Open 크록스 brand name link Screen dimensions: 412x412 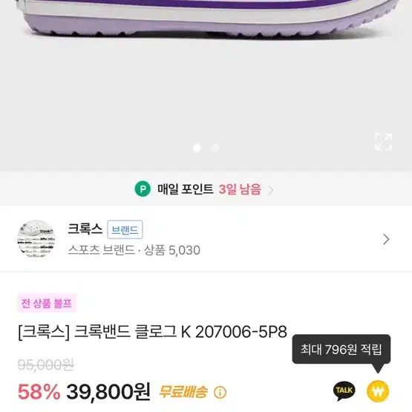coord(85,229)
